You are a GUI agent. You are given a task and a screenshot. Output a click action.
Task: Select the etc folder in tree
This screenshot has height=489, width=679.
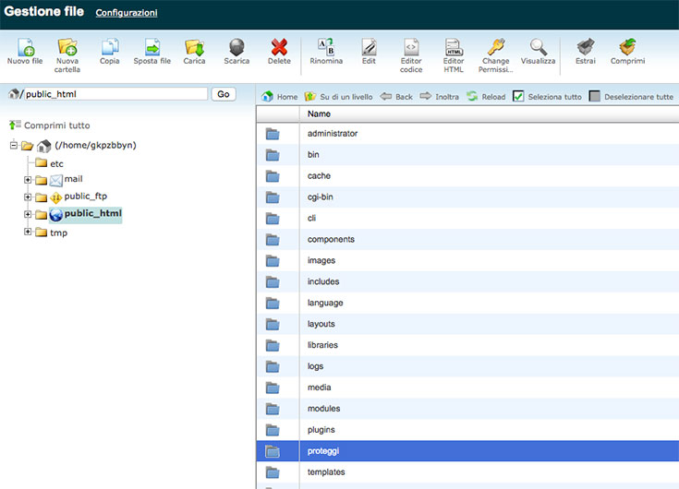coord(56,164)
